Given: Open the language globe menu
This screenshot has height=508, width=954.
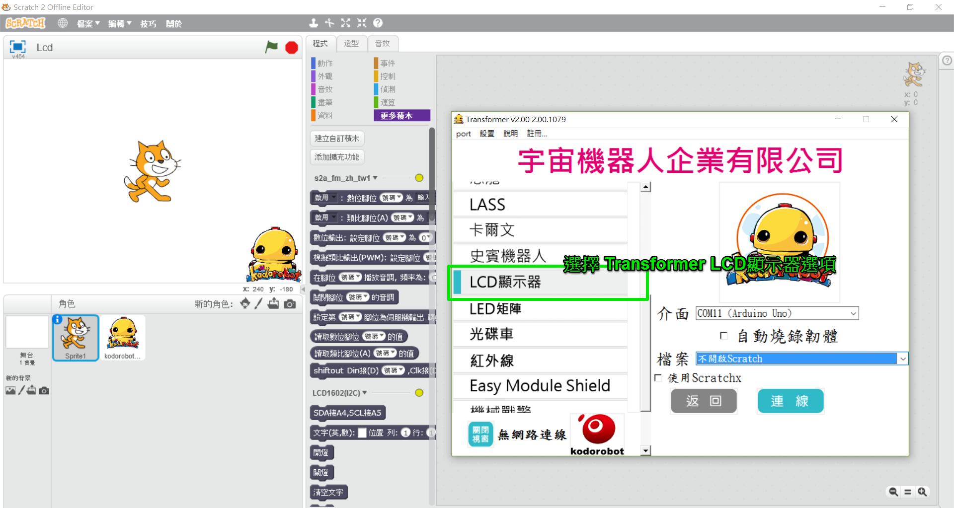Looking at the screenshot, I should [x=63, y=23].
